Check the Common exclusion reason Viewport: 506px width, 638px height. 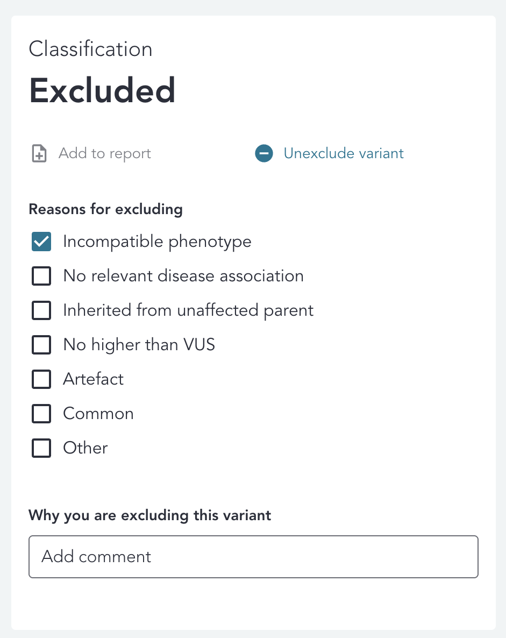point(41,414)
